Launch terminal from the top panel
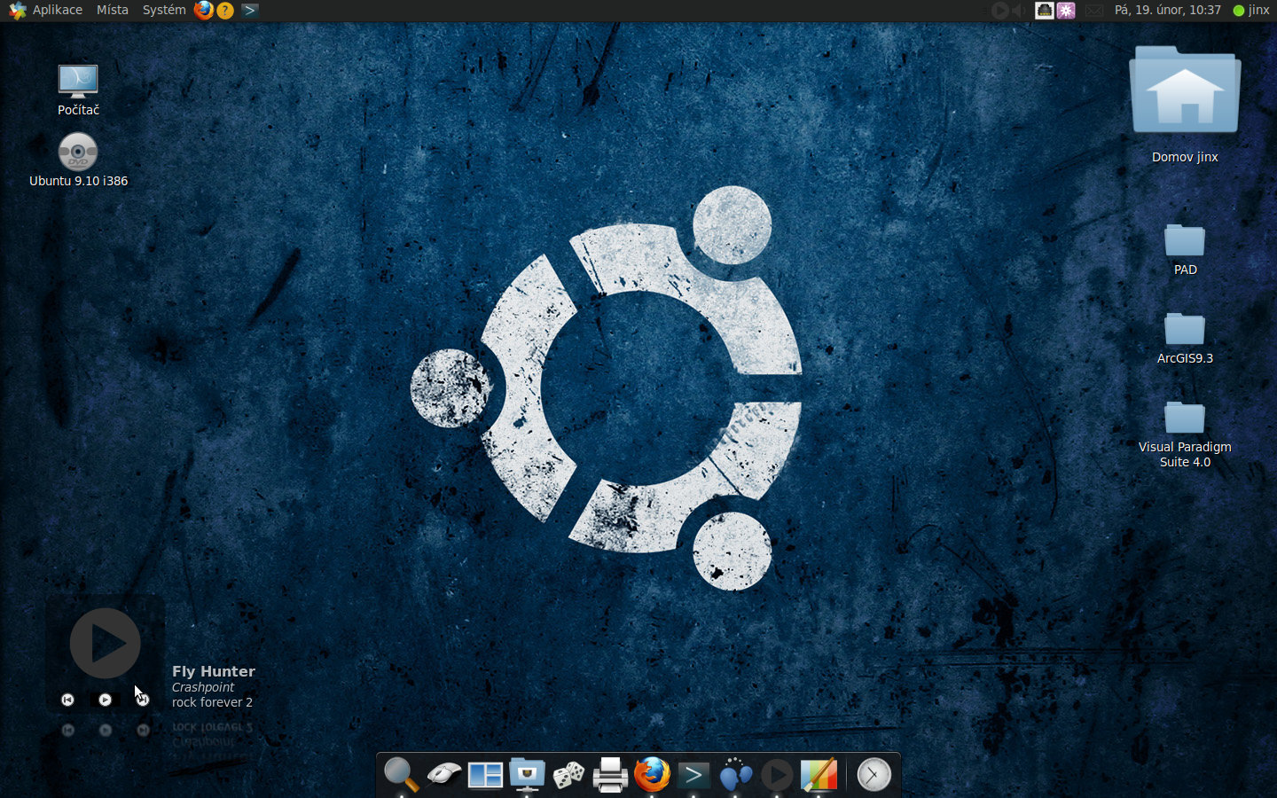Image resolution: width=1277 pixels, height=798 pixels. [250, 10]
